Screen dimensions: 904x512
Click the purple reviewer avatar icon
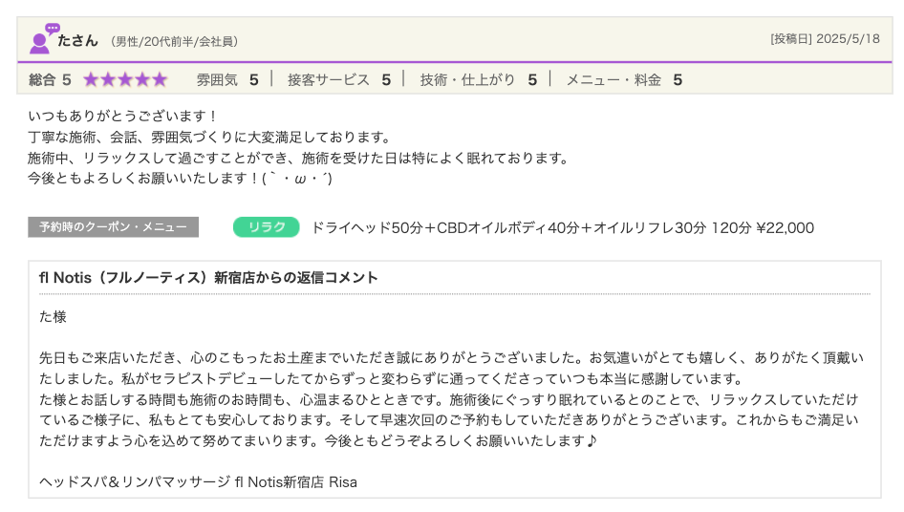click(x=43, y=39)
